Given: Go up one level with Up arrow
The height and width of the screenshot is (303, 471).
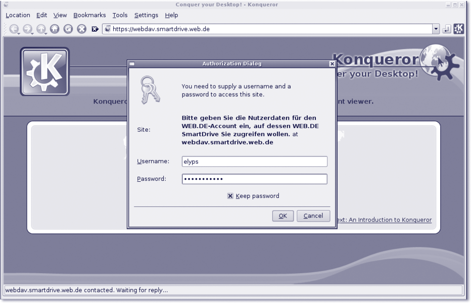Looking at the screenshot, I should point(41,29).
